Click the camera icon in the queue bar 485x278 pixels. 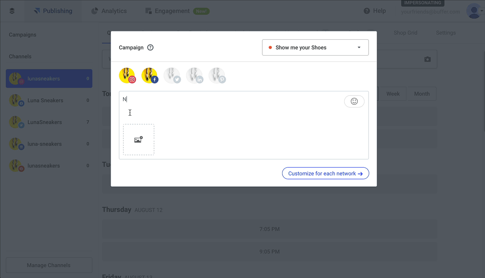click(427, 59)
